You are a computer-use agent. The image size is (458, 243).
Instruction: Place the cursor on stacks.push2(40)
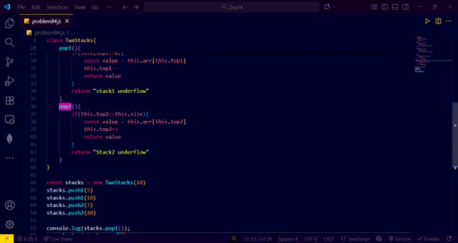click(x=71, y=213)
